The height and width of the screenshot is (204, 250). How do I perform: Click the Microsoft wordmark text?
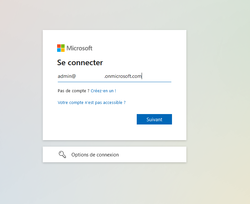[79, 48]
